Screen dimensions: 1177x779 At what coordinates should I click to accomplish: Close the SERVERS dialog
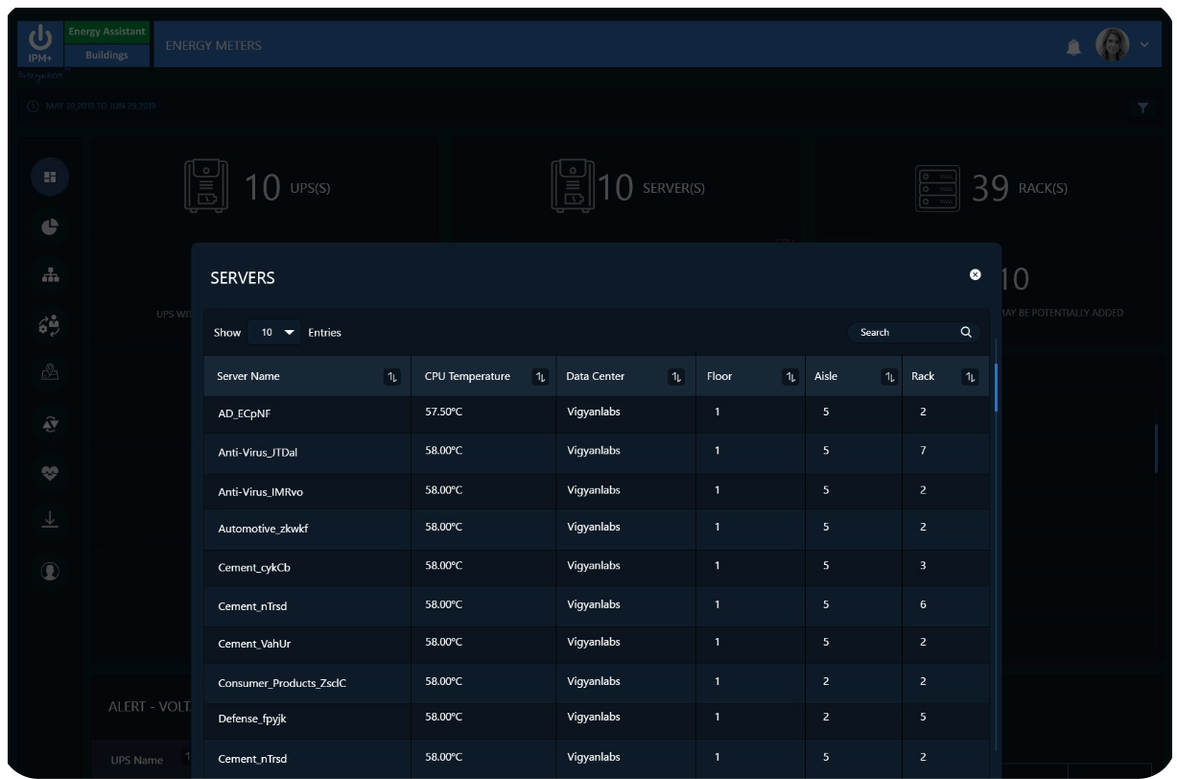pyautogui.click(x=976, y=275)
